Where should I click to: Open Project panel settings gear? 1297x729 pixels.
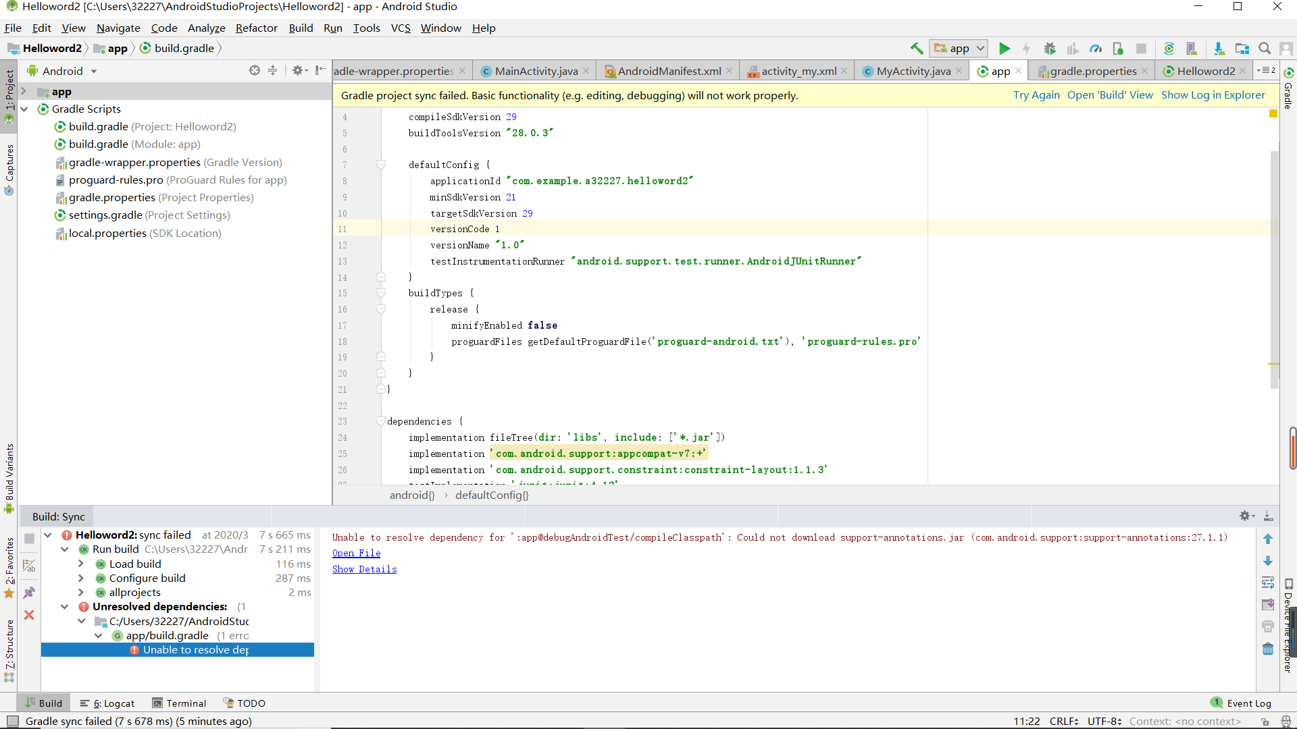click(x=299, y=71)
